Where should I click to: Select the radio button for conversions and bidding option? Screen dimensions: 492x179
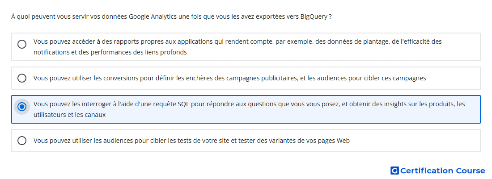22,78
